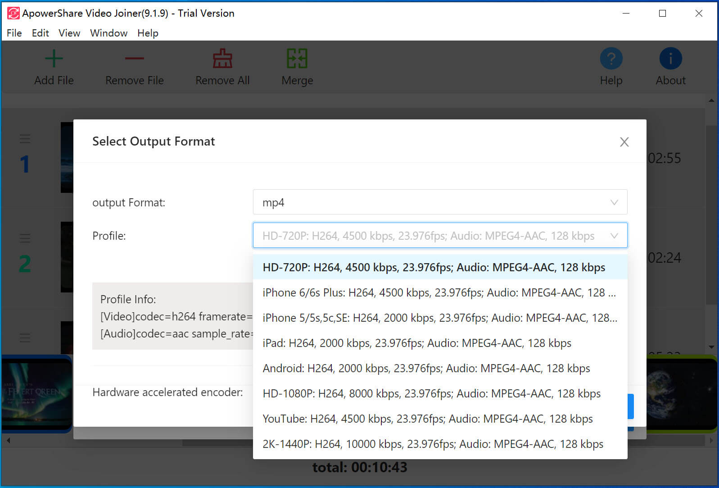The height and width of the screenshot is (488, 719).
Task: Click the Merge icon in toolbar
Action: tap(297, 59)
